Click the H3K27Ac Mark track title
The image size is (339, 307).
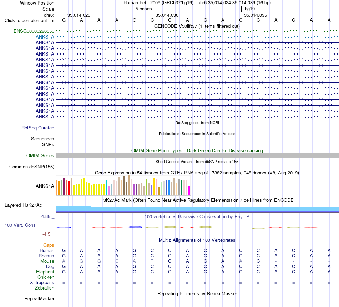197,200
